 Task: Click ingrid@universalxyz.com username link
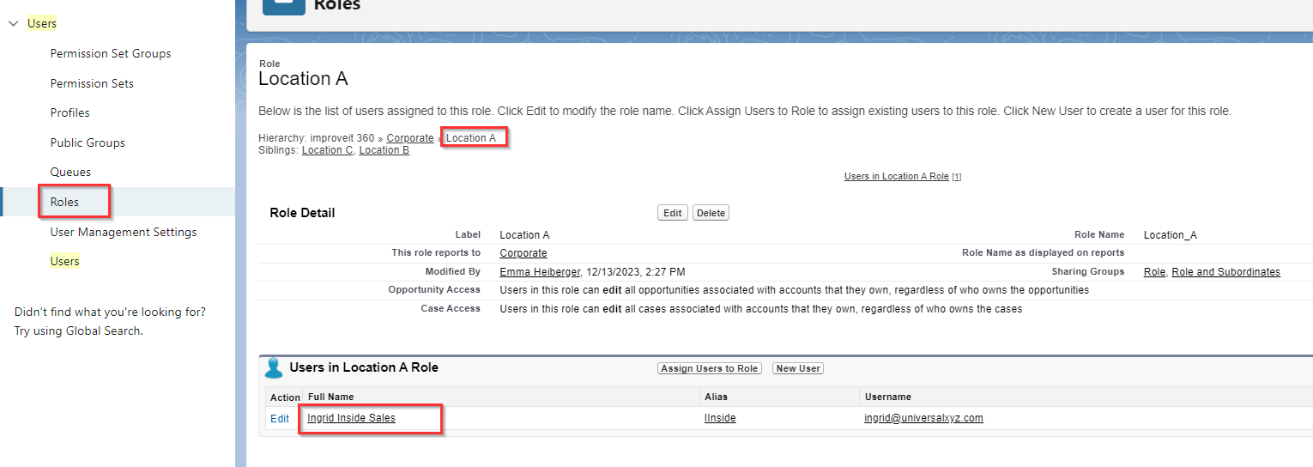pyautogui.click(x=923, y=418)
